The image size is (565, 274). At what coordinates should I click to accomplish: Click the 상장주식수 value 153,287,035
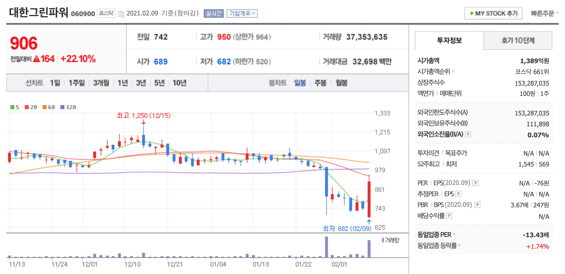click(x=532, y=83)
